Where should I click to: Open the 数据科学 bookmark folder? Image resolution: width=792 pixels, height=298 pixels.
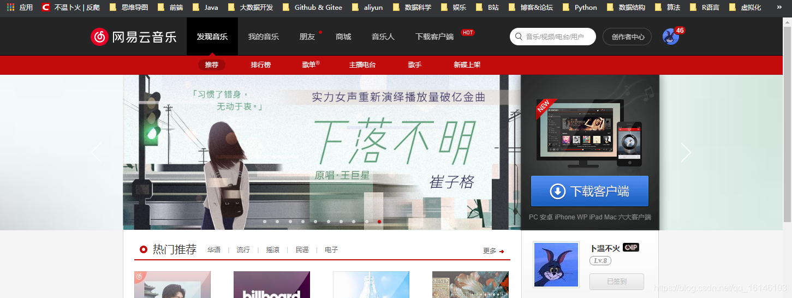point(412,8)
